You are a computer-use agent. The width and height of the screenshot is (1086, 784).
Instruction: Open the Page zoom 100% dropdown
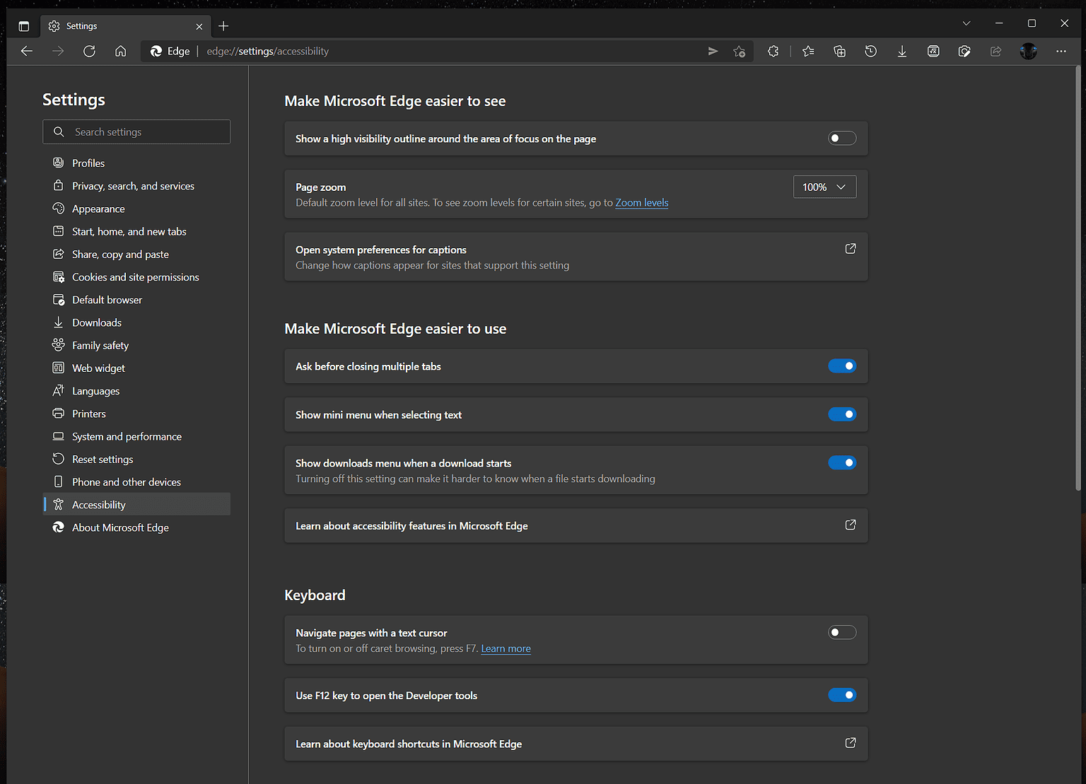point(824,187)
